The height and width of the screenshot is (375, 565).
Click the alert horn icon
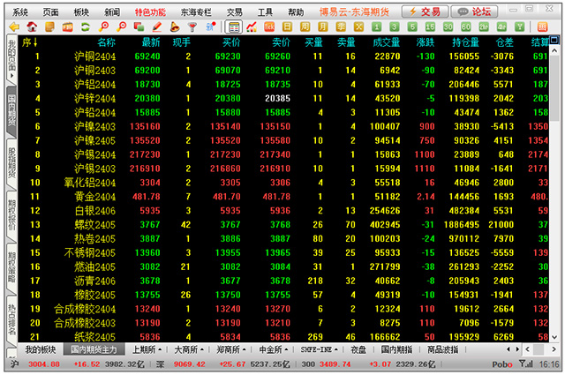pos(175,26)
